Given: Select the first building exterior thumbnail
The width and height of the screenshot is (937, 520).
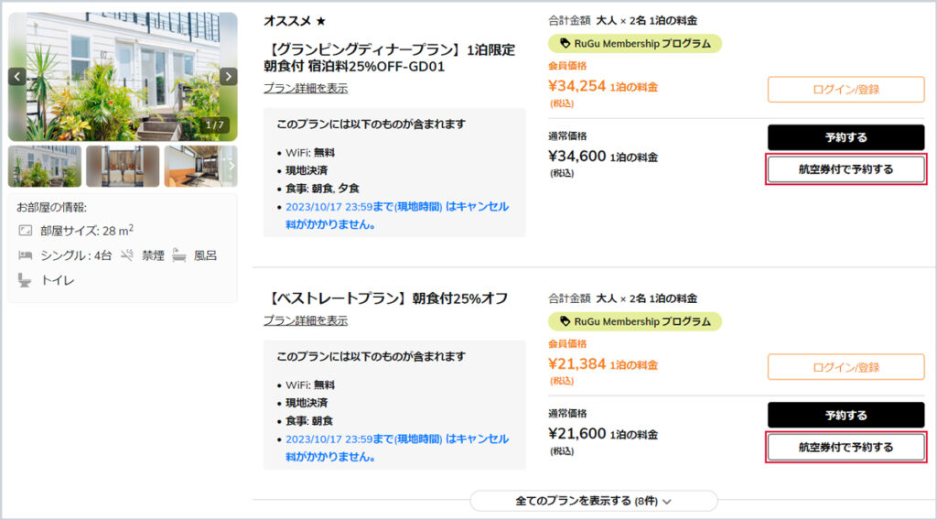Looking at the screenshot, I should (x=45, y=166).
